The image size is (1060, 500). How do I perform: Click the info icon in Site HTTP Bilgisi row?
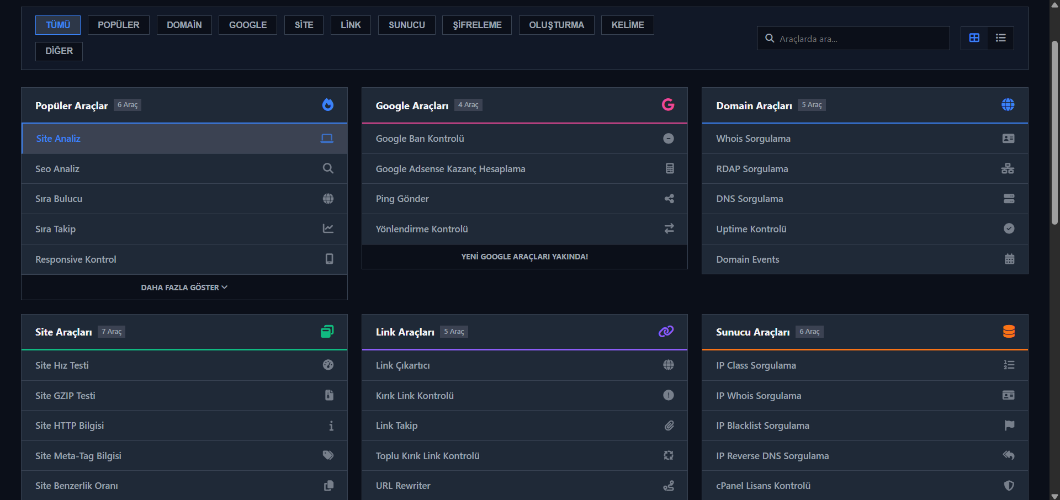[331, 425]
